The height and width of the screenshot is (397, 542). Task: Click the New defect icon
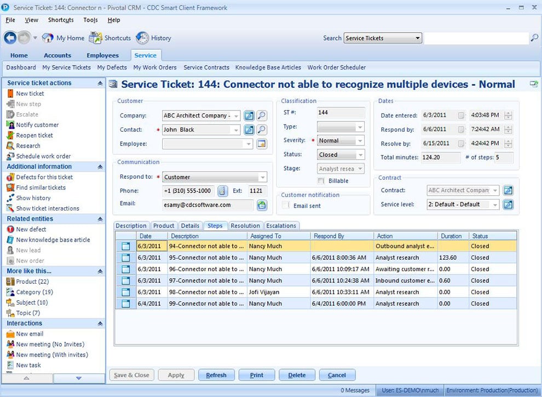[x=10, y=229]
